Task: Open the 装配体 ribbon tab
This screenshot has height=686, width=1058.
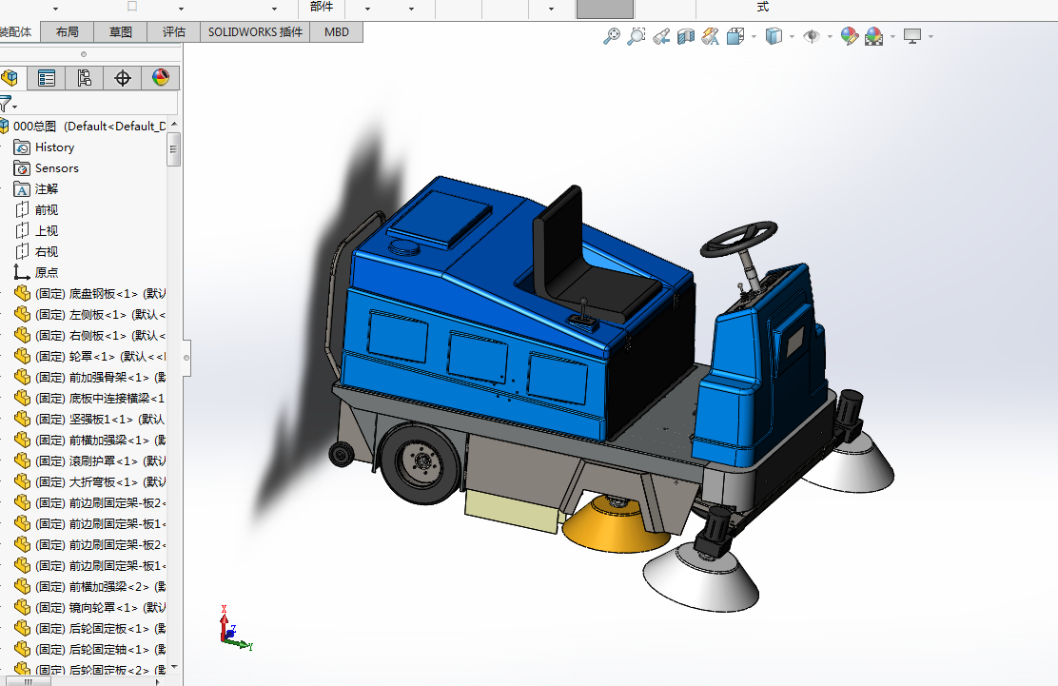Action: (17, 31)
